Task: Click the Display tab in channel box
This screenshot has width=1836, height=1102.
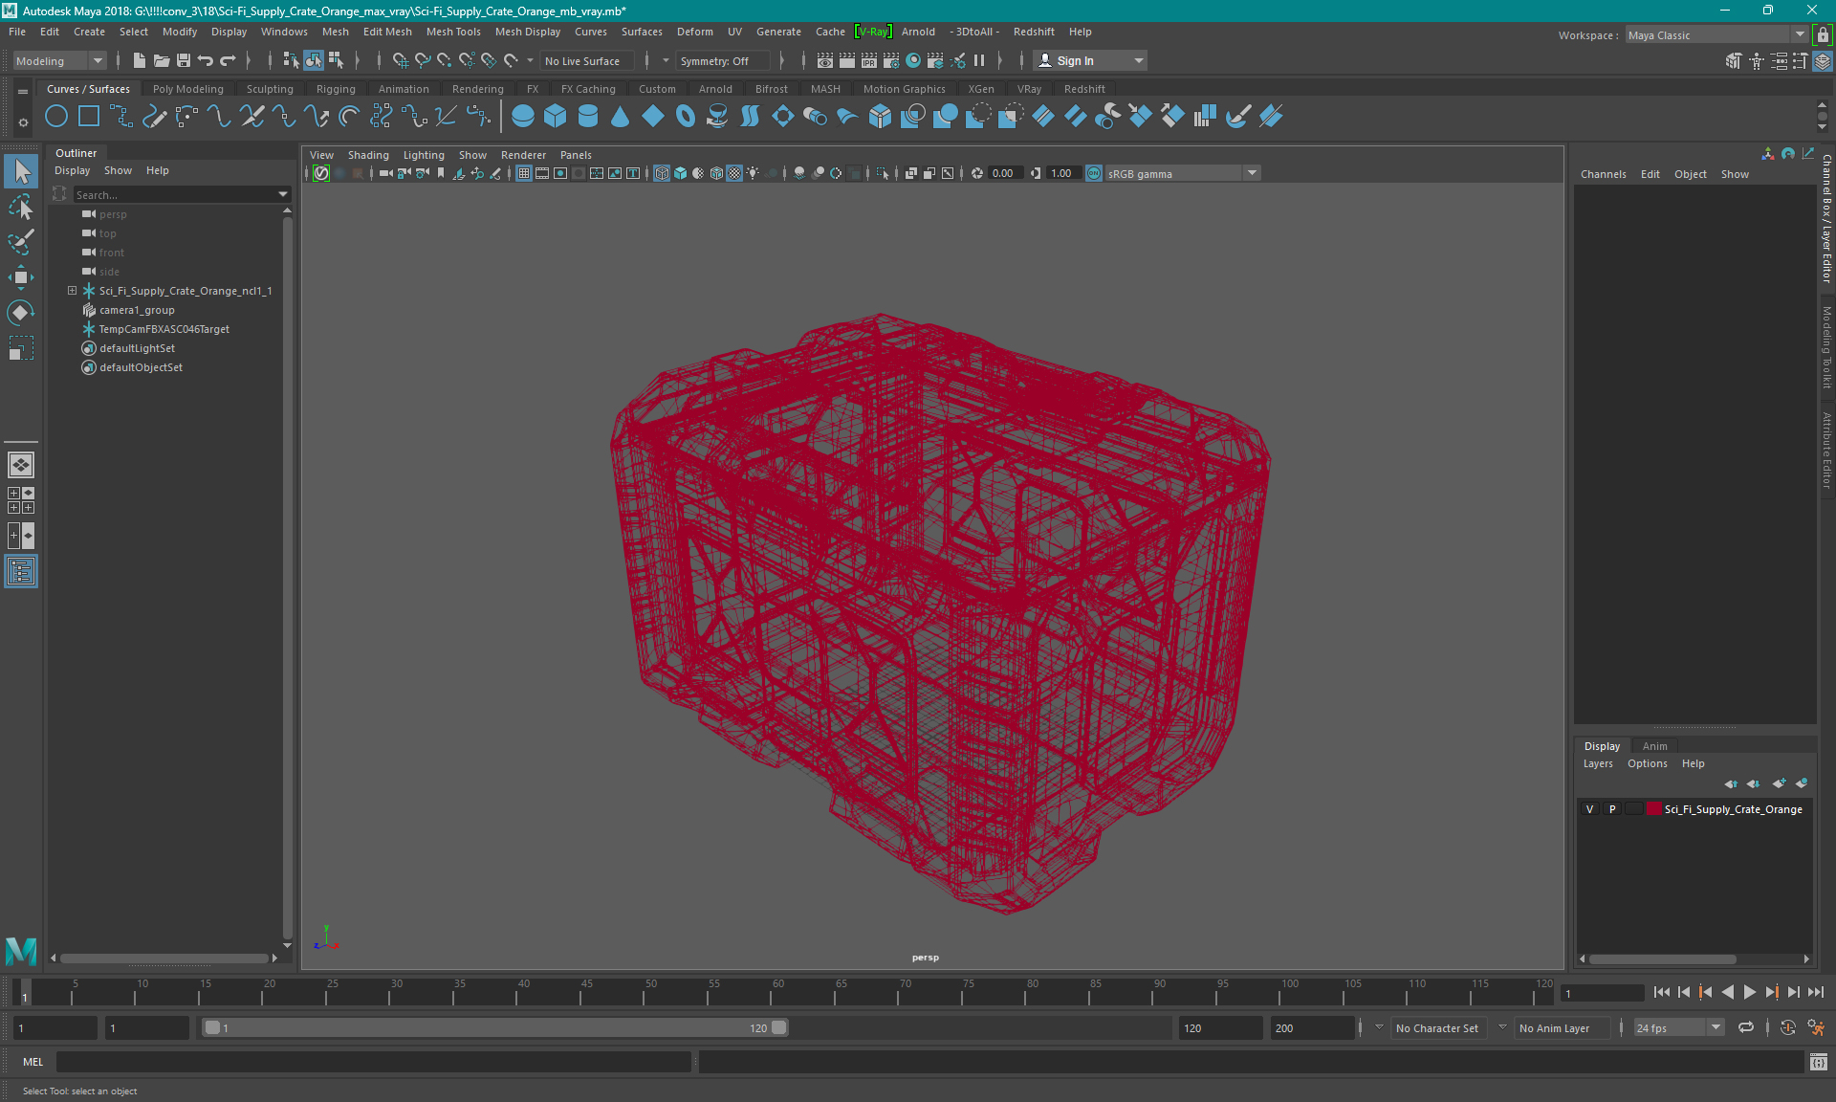Action: coord(1603,745)
